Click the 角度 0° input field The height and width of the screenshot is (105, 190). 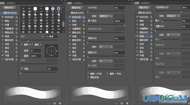click(36, 51)
